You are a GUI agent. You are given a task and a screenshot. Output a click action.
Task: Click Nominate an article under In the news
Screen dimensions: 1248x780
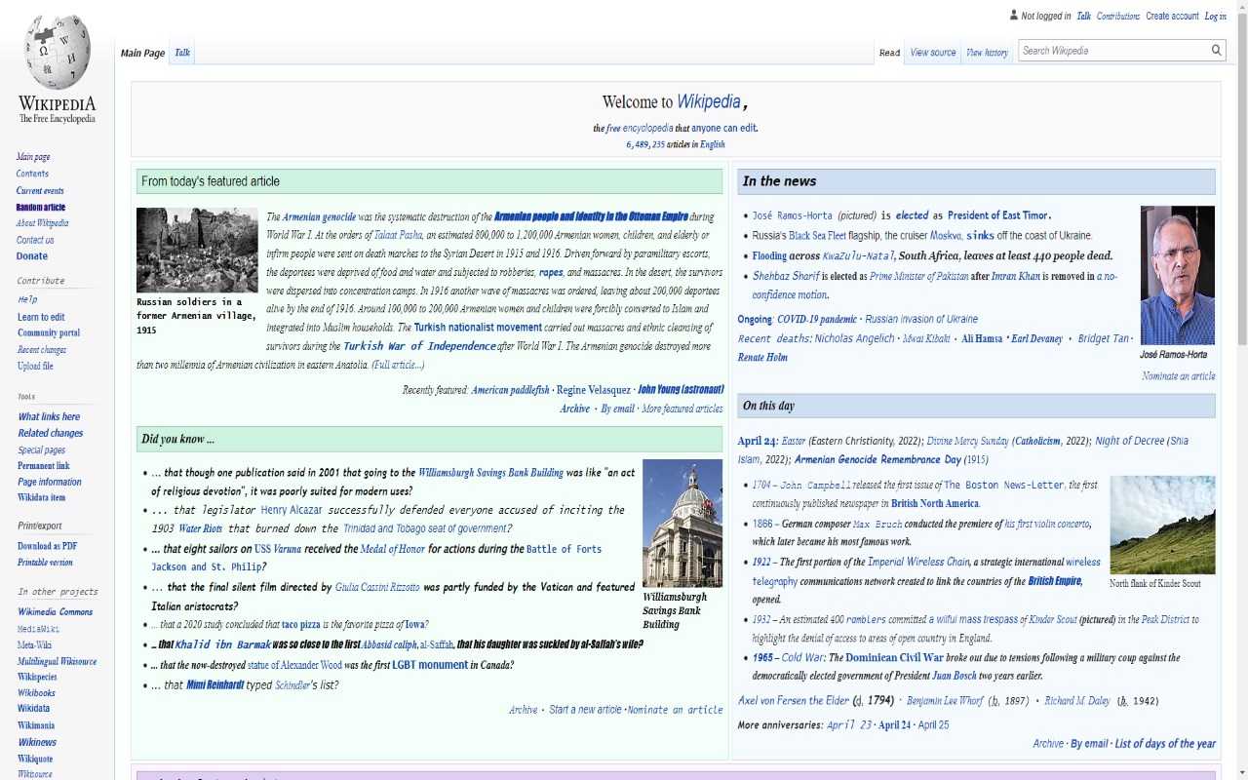[x=1179, y=376]
